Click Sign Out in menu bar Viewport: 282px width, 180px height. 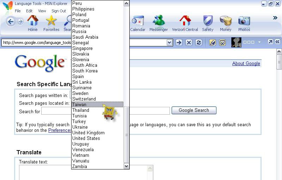coord(59,11)
